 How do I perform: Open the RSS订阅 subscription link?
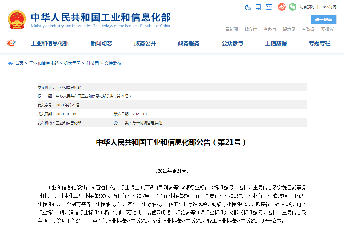[329, 7]
